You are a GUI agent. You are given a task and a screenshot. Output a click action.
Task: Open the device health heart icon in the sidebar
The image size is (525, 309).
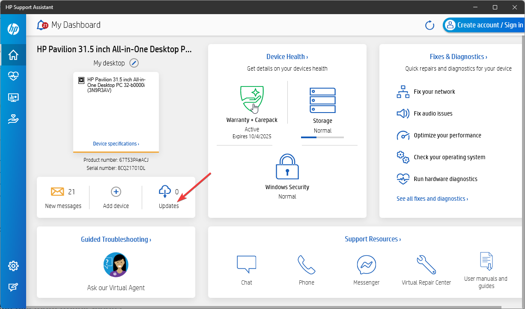tap(13, 76)
